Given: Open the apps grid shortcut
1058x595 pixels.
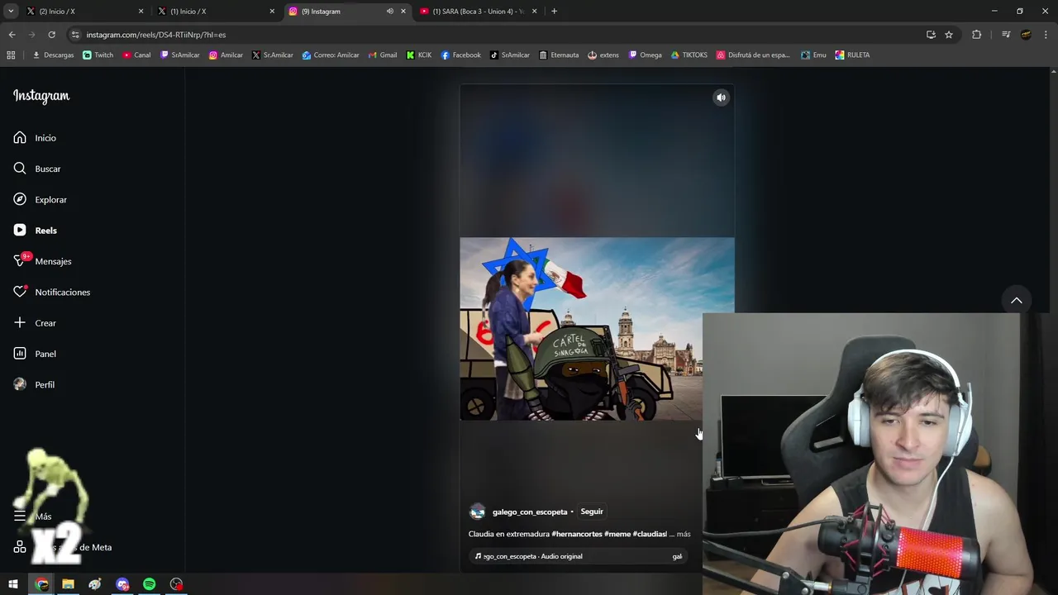Looking at the screenshot, I should (11, 55).
